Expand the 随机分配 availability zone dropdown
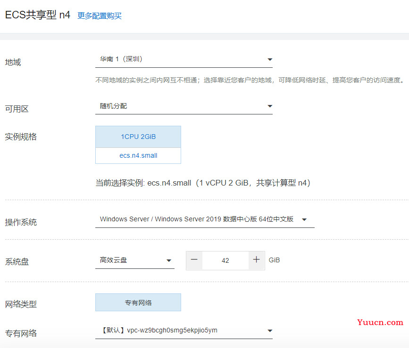 click(x=179, y=106)
